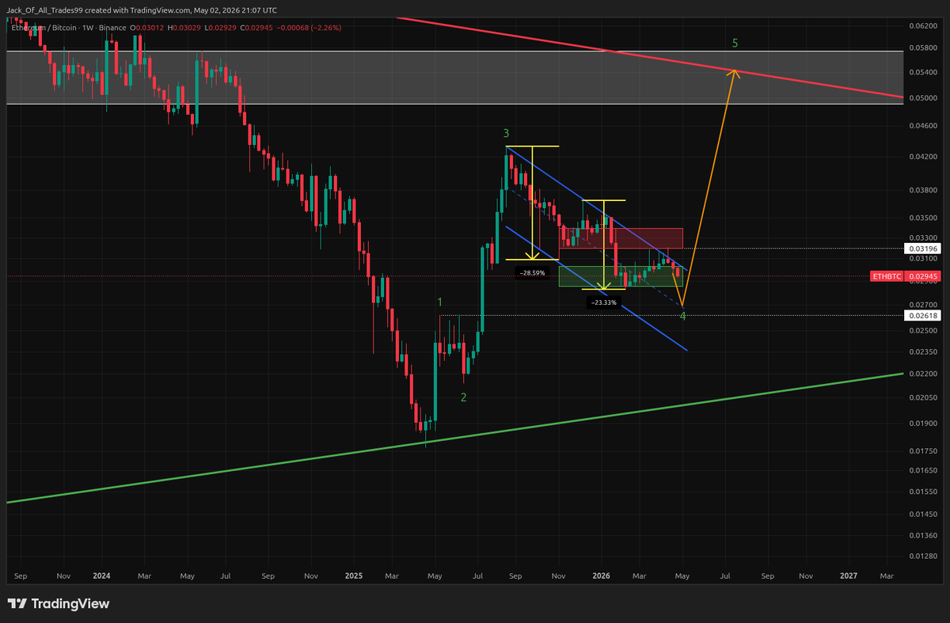Viewport: 950px width, 623px height.
Task: Click the 0.05800 price axis label
Action: 922,49
